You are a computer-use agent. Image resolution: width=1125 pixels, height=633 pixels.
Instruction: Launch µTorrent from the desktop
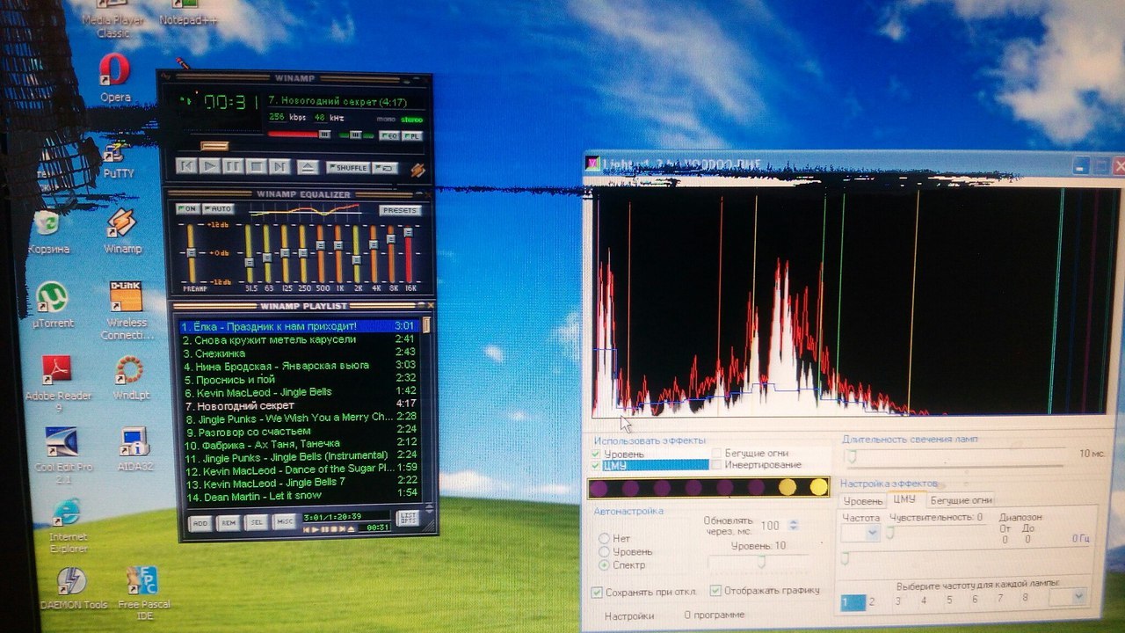(53, 306)
